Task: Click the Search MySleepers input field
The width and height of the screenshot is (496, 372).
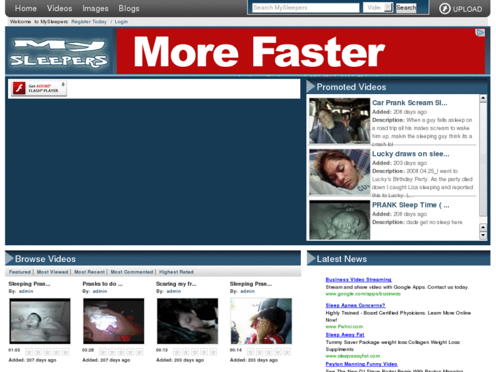Action: click(306, 8)
